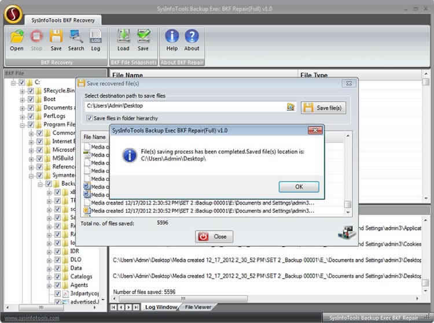
Task: Toggle Save files in folder hierarchy checkbox
Action: 89,118
